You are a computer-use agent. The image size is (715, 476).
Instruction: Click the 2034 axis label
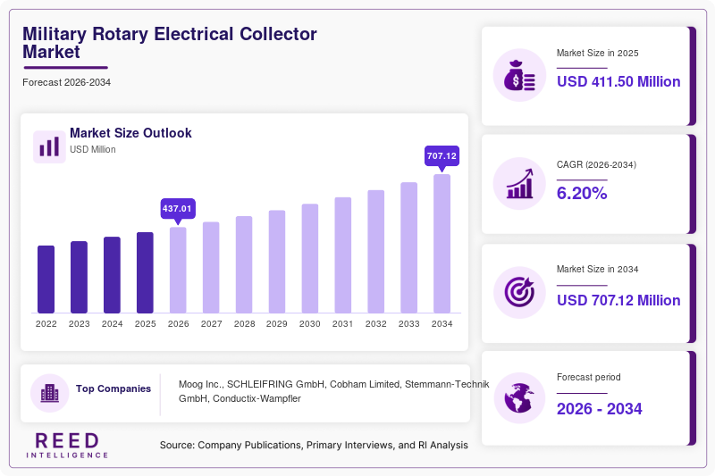point(442,324)
